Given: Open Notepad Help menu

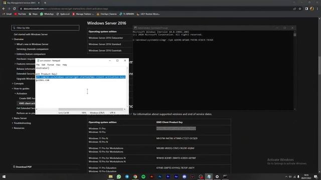Looking at the screenshot, I should pyautogui.click(x=65, y=64).
